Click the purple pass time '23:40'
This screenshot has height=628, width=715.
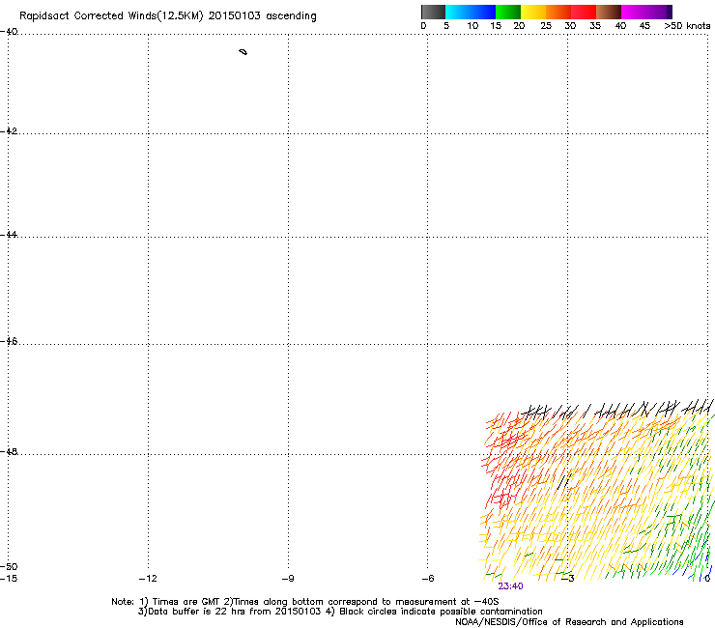(x=511, y=586)
